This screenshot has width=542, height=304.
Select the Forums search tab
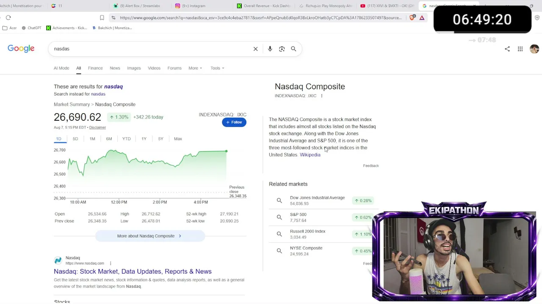tap(174, 68)
